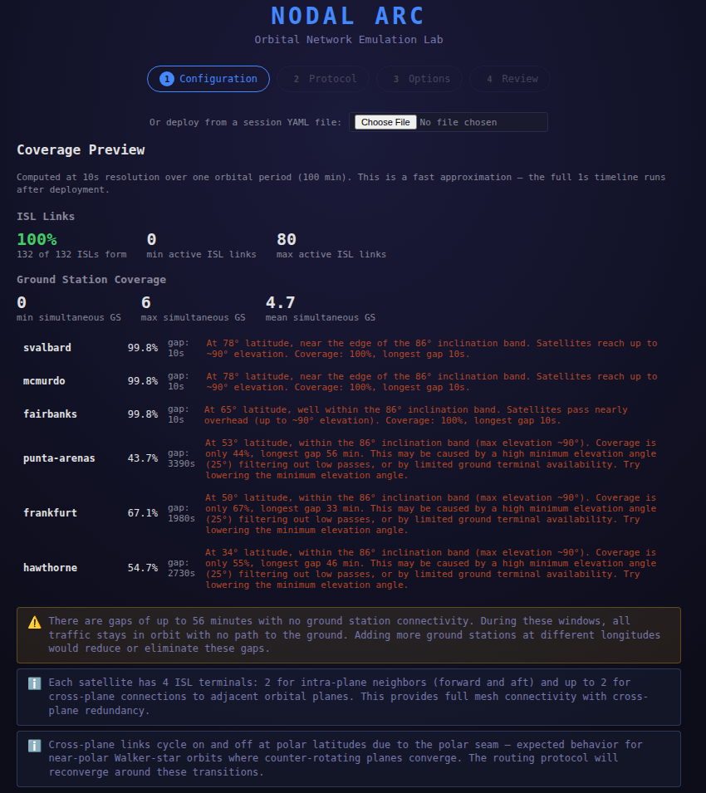Image resolution: width=706 pixels, height=793 pixels.
Task: Click the Orbital Network Emulation Lab subtitle
Action: 349,40
